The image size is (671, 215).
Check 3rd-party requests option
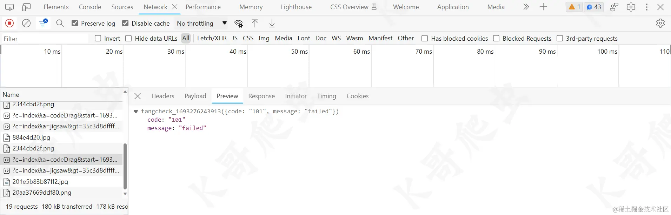tap(560, 38)
